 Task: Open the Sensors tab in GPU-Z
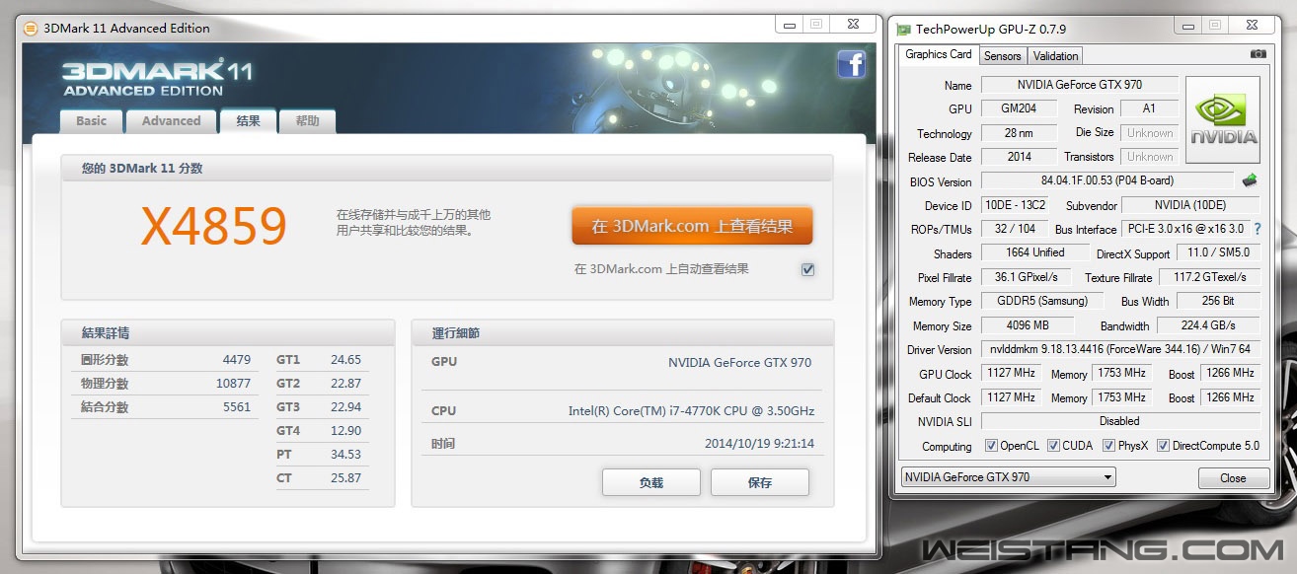click(1003, 56)
